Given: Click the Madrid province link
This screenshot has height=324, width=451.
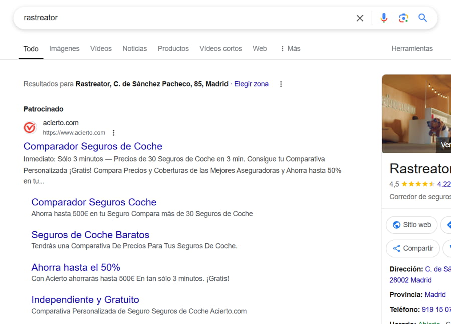Looking at the screenshot, I should point(435,295).
